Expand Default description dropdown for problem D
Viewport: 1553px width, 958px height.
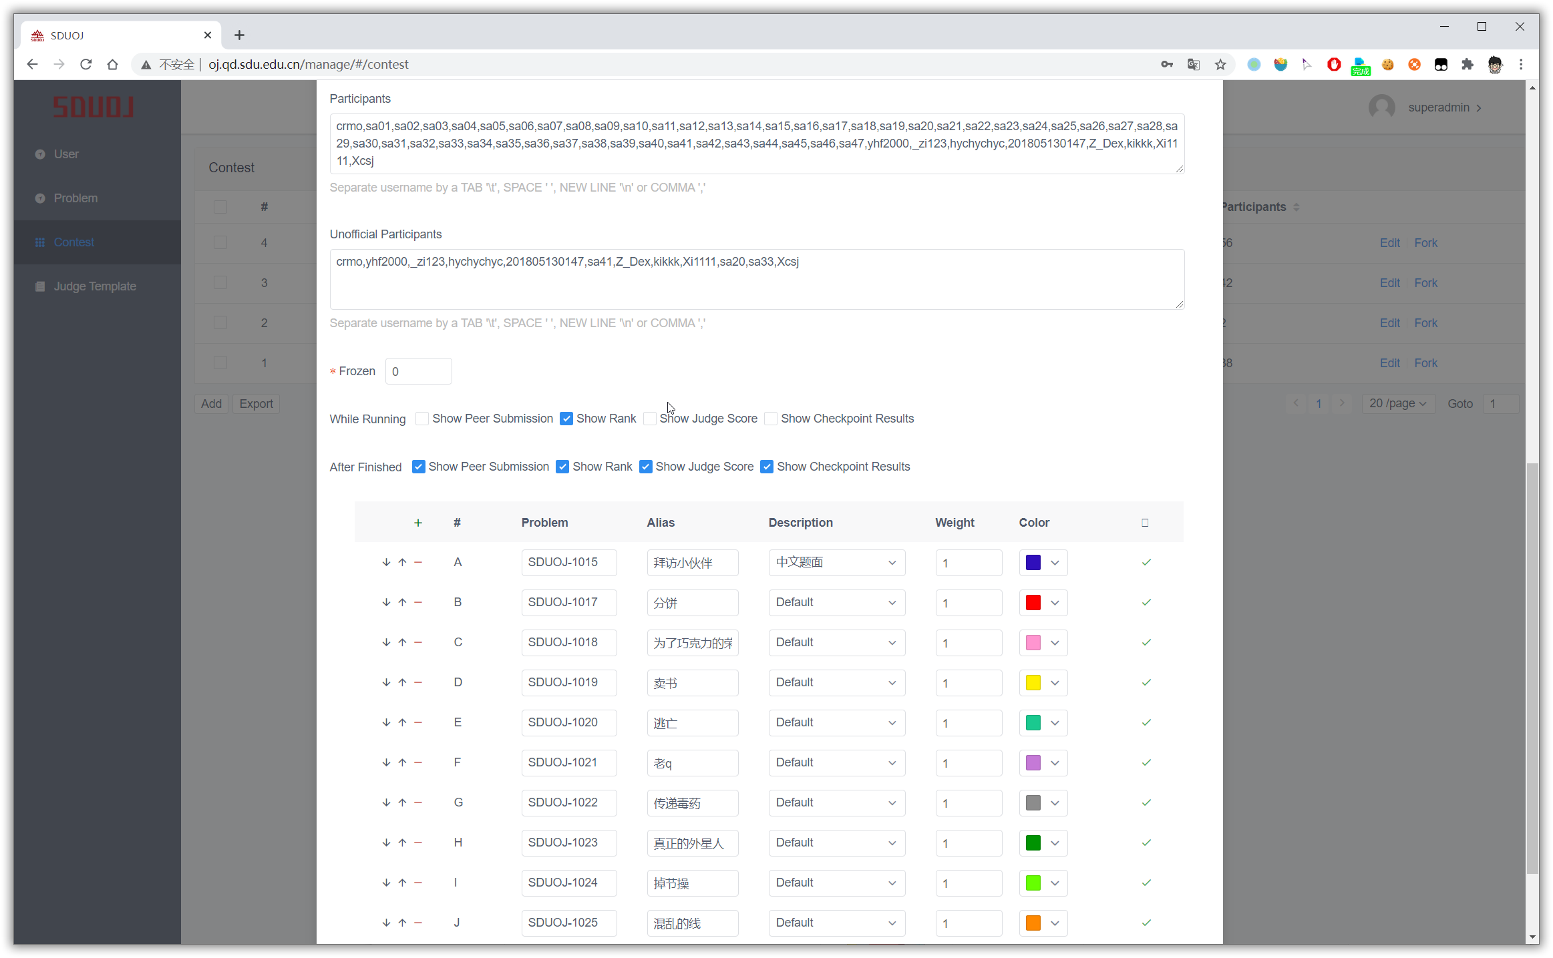point(836,683)
